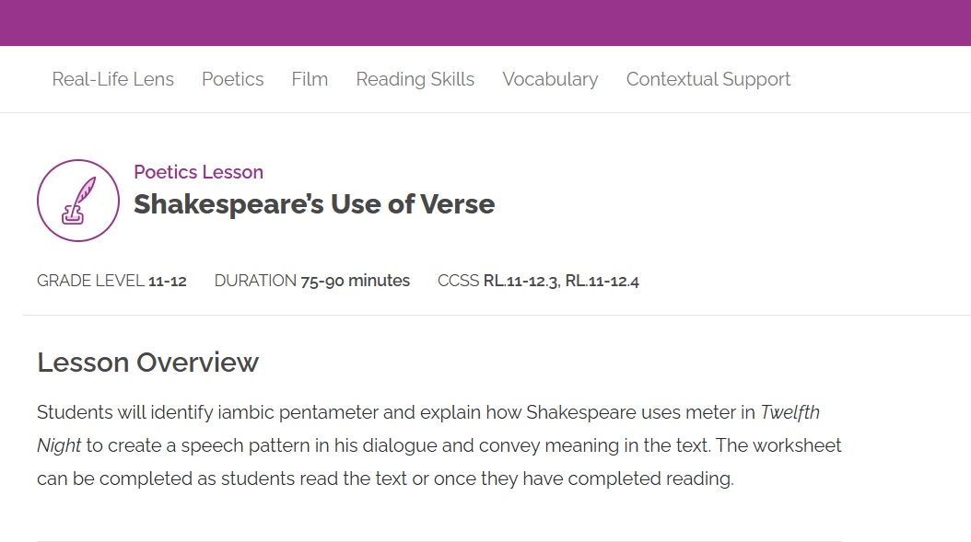
Task: Open the Vocabulary tab
Action: coord(550,79)
